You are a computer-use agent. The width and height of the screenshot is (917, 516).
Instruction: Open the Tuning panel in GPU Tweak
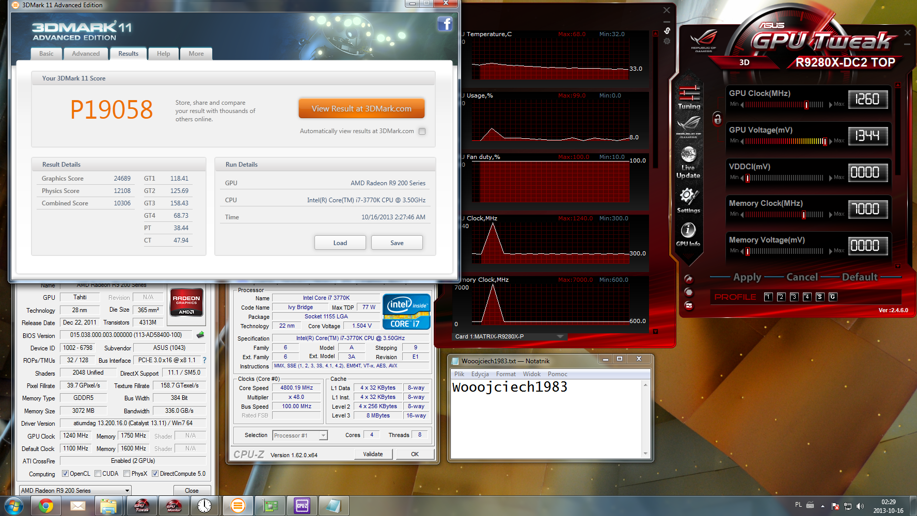click(689, 97)
